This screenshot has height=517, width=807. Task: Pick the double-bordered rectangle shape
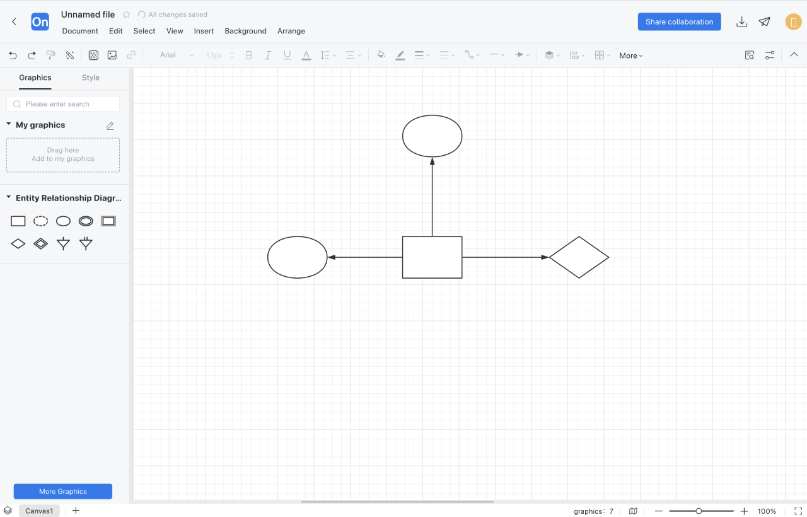(108, 221)
